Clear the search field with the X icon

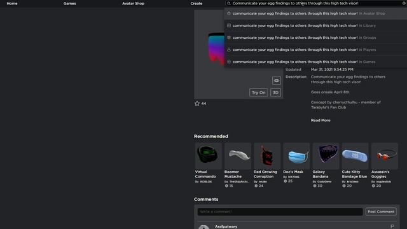[x=404, y=3]
